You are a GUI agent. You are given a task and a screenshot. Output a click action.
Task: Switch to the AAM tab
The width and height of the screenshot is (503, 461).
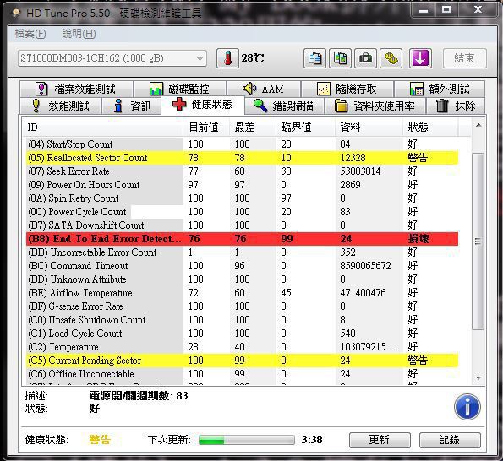point(264,89)
